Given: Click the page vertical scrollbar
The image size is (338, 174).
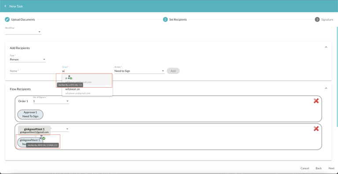Looking at the screenshot, I should point(337,77).
